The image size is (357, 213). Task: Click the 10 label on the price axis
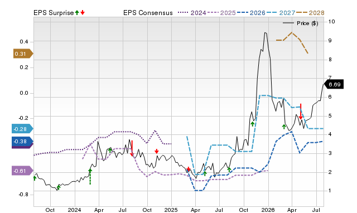(331, 22)
